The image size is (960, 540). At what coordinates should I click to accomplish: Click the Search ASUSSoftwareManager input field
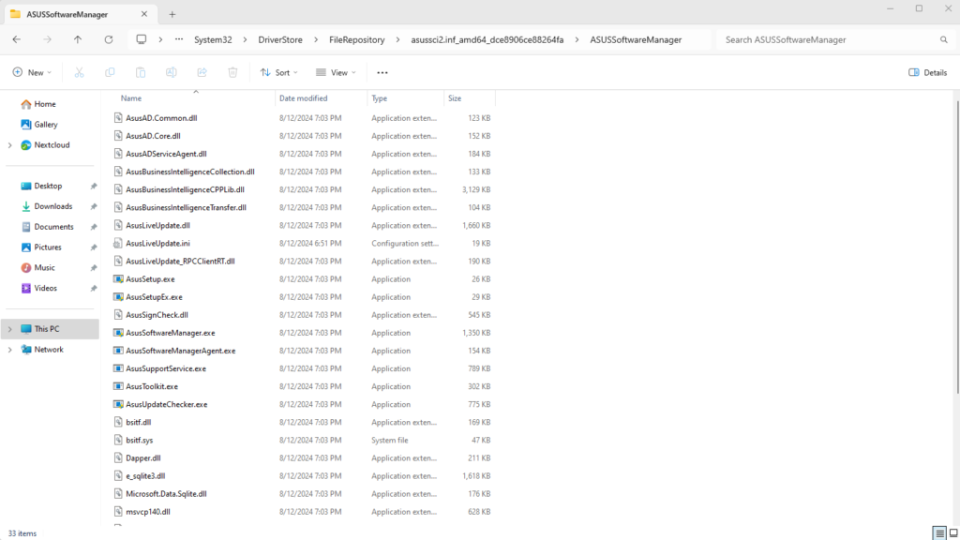coord(830,39)
